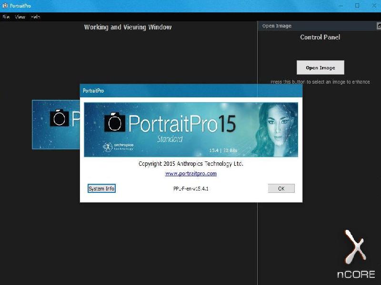The width and height of the screenshot is (381, 285).
Task: Click the Open Image button in Control Panel
Action: (x=320, y=67)
